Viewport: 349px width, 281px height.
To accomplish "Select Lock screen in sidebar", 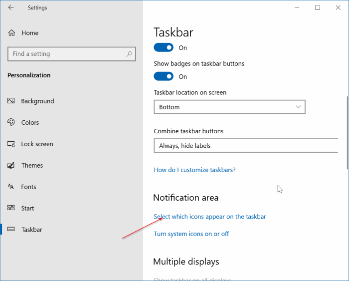I will pyautogui.click(x=37, y=144).
